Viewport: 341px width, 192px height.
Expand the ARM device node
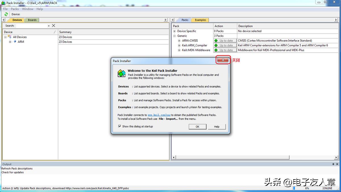click(x=10, y=42)
